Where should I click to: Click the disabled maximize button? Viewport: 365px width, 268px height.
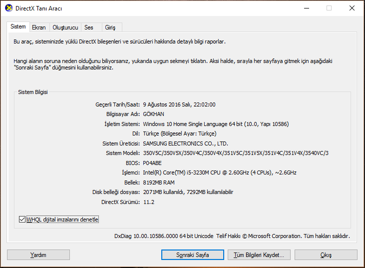pyautogui.click(x=329, y=8)
